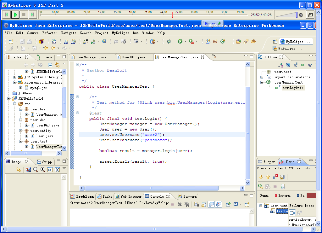322x233 pixels.
Task: Click the MyEclipse perspective button
Action: 296,42
